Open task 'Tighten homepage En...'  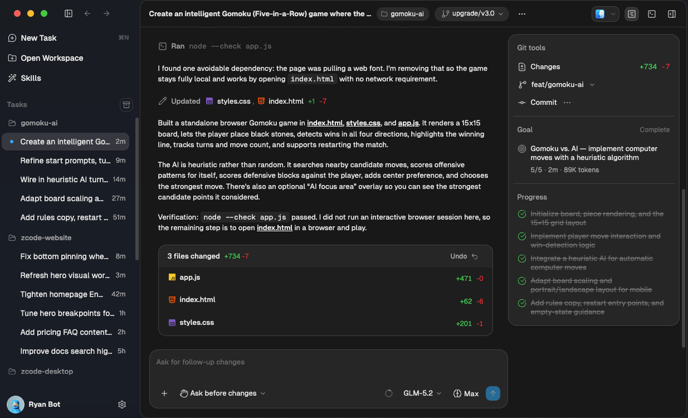pos(66,294)
